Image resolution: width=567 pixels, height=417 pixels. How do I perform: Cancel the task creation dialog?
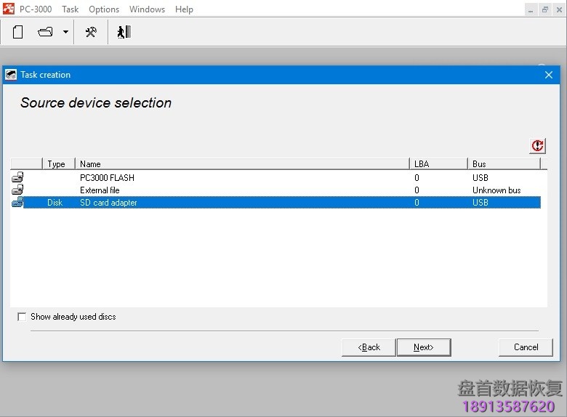[x=526, y=347]
